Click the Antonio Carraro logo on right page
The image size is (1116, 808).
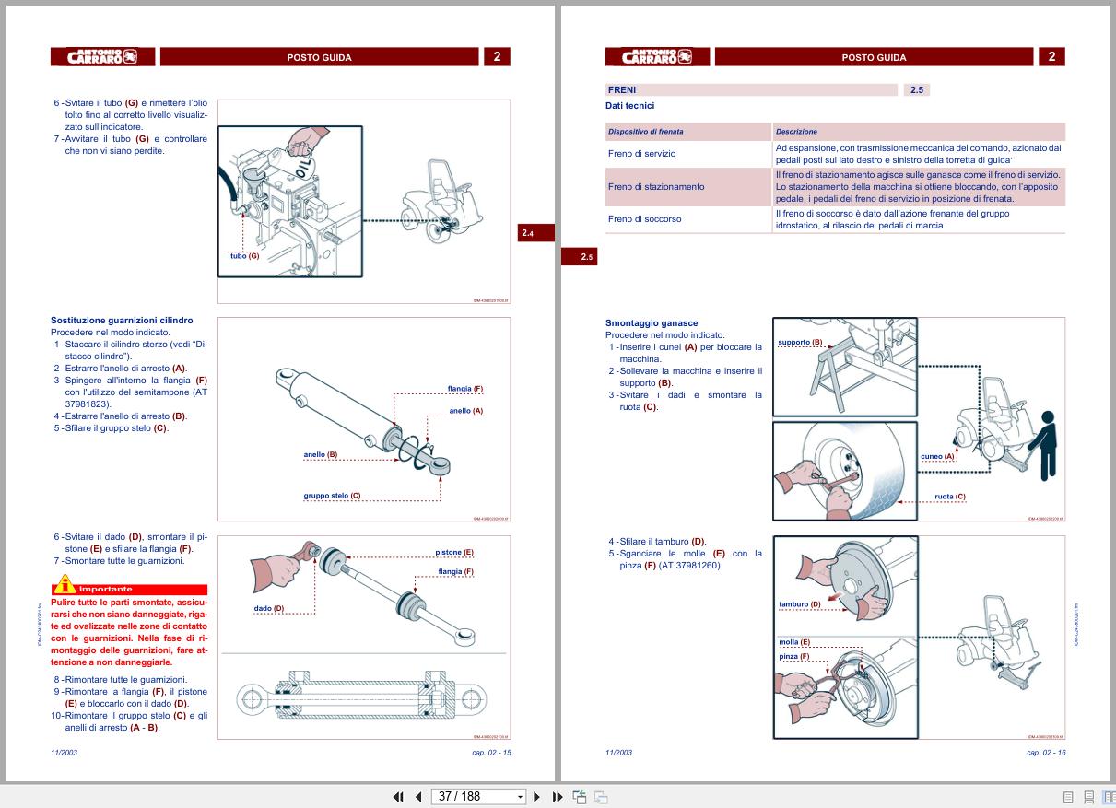point(657,57)
